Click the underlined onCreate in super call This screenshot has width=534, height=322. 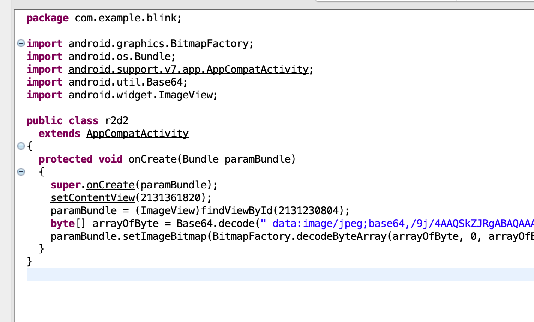pyautogui.click(x=111, y=185)
